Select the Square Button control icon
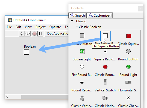This screenshot has width=147, height=108. click(x=82, y=36)
